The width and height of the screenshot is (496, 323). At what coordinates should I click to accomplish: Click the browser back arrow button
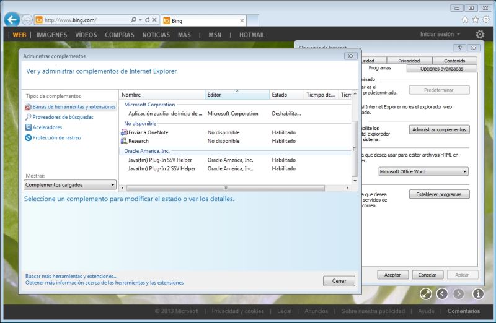coord(12,20)
